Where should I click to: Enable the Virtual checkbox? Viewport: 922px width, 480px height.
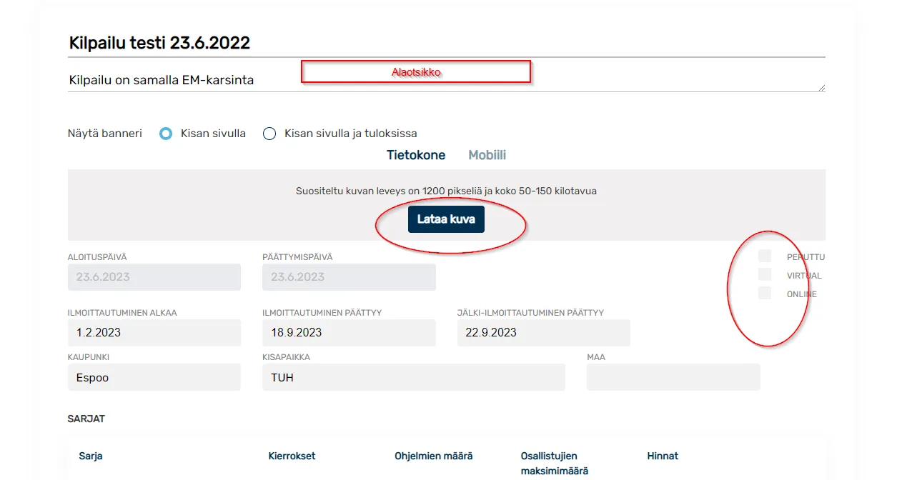pyautogui.click(x=765, y=275)
